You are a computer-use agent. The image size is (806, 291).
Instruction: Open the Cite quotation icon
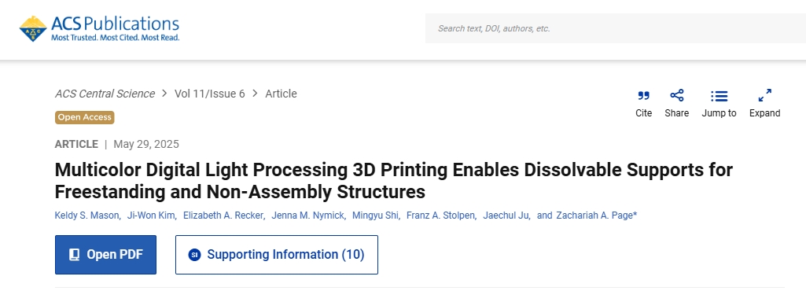pyautogui.click(x=643, y=96)
